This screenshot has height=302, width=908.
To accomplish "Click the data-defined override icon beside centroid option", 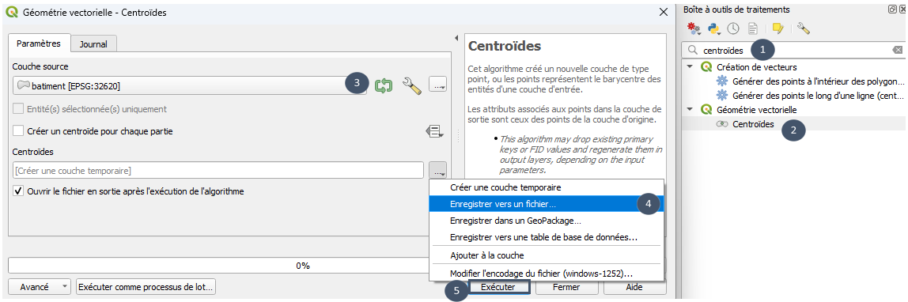I will click(436, 131).
